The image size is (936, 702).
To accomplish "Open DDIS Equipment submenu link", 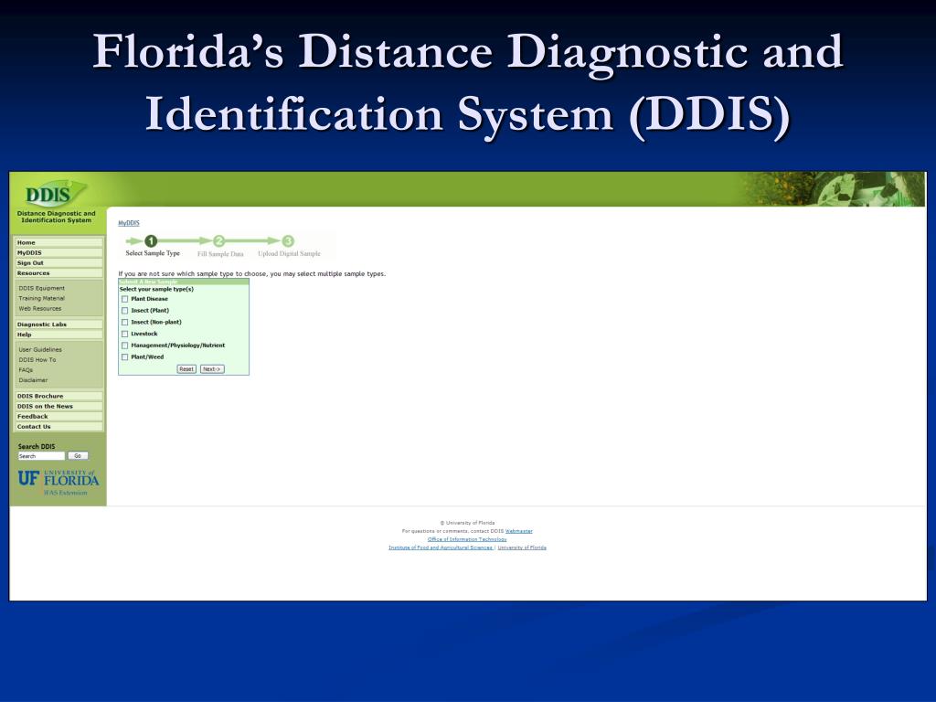I will 41,288.
